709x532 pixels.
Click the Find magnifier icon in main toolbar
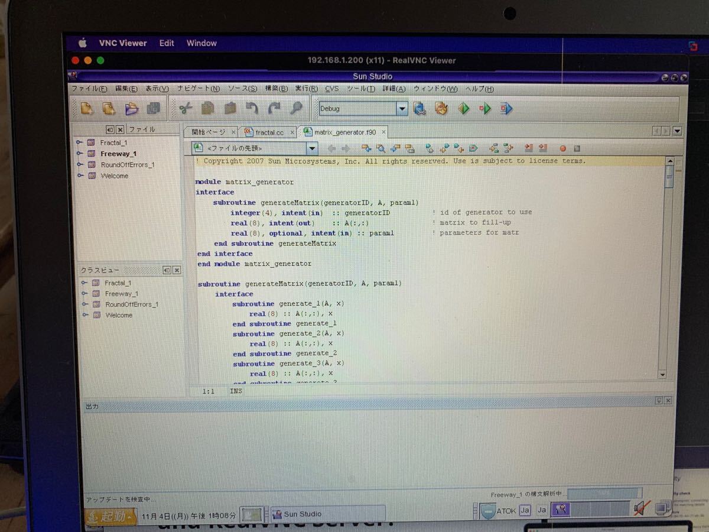tap(296, 108)
